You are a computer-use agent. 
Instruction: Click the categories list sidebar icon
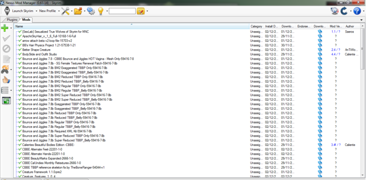coord(5,90)
